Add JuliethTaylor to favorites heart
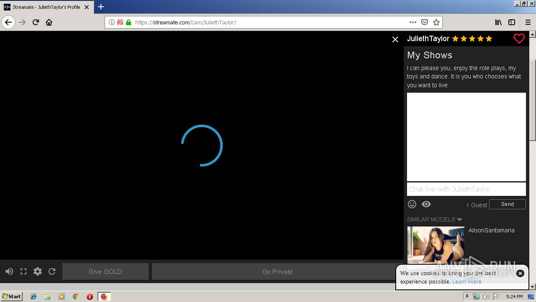This screenshot has height=302, width=536. coord(519,39)
